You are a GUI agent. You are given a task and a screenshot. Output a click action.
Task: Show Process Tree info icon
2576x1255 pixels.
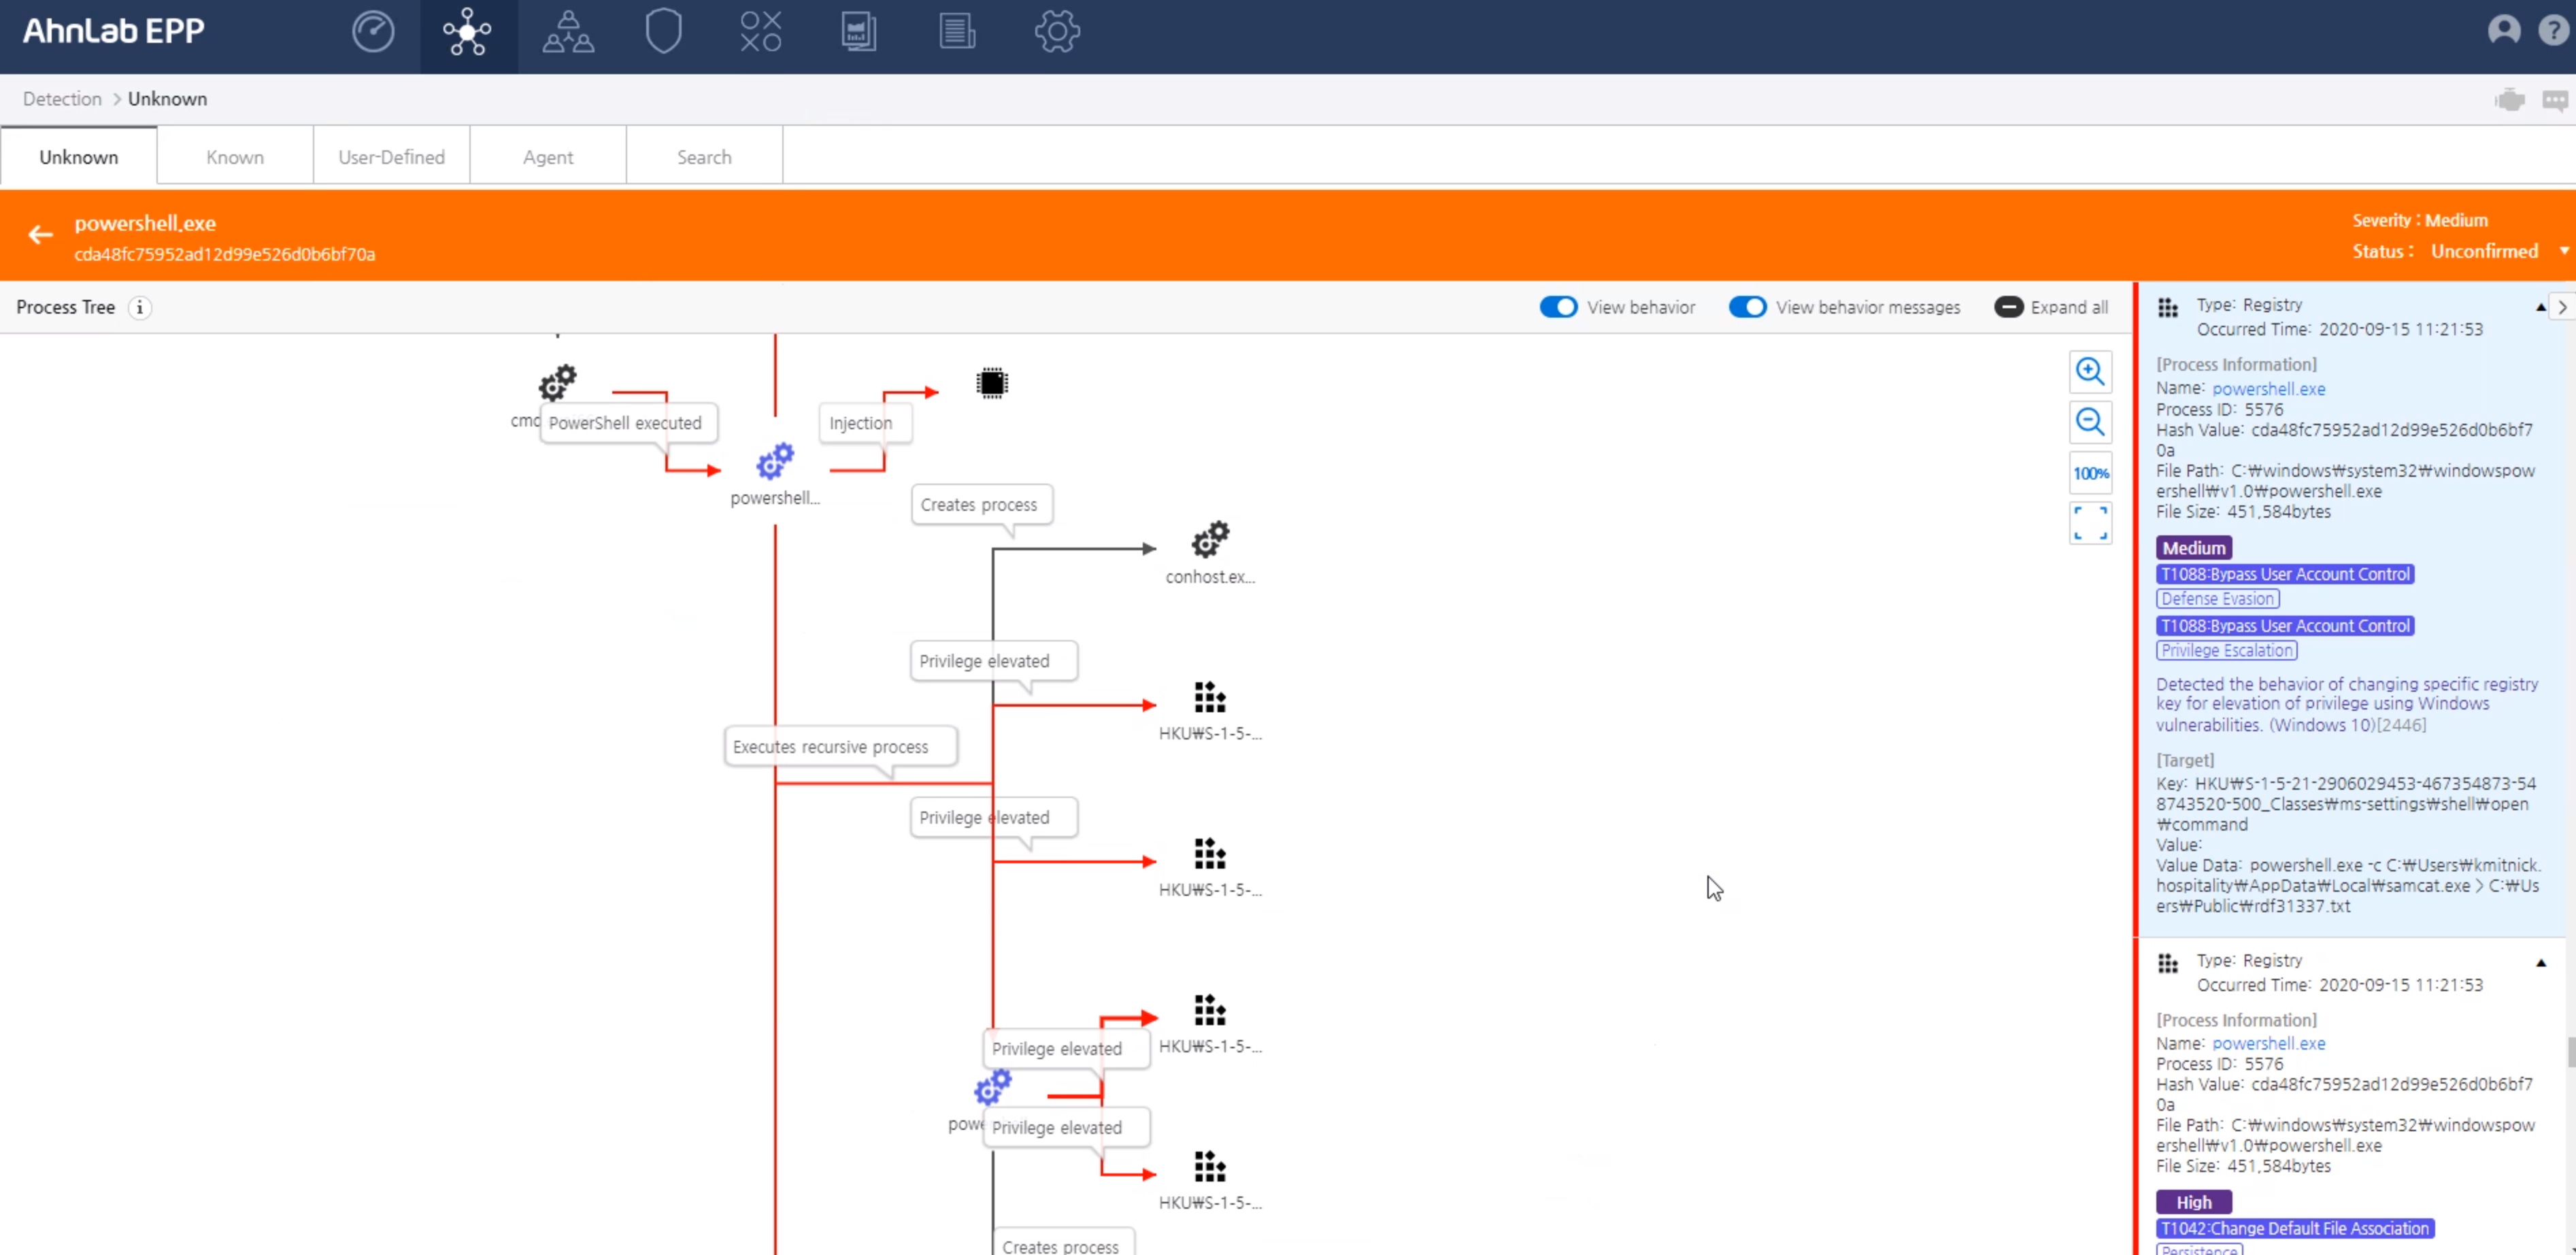[x=140, y=307]
